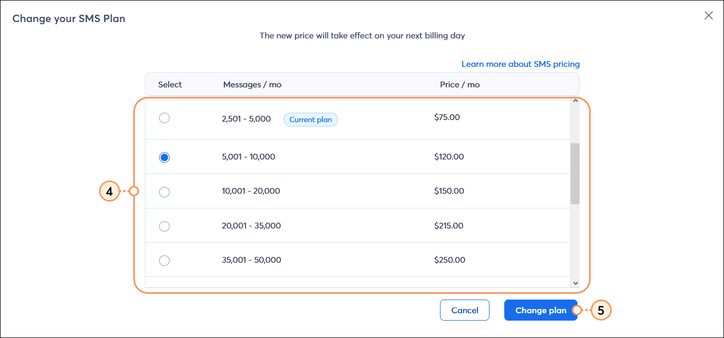Click the plan list scrollbar up arrow
The height and width of the screenshot is (338, 724).
tap(575, 101)
